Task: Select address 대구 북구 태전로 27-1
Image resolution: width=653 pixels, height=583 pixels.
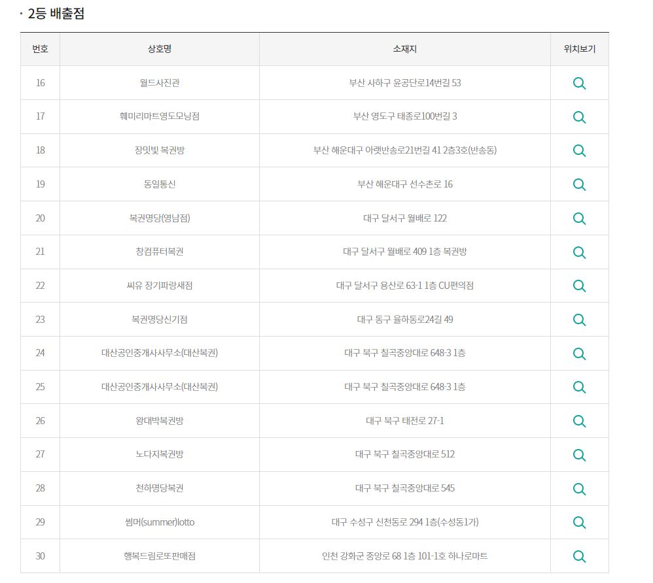Action: (x=405, y=421)
